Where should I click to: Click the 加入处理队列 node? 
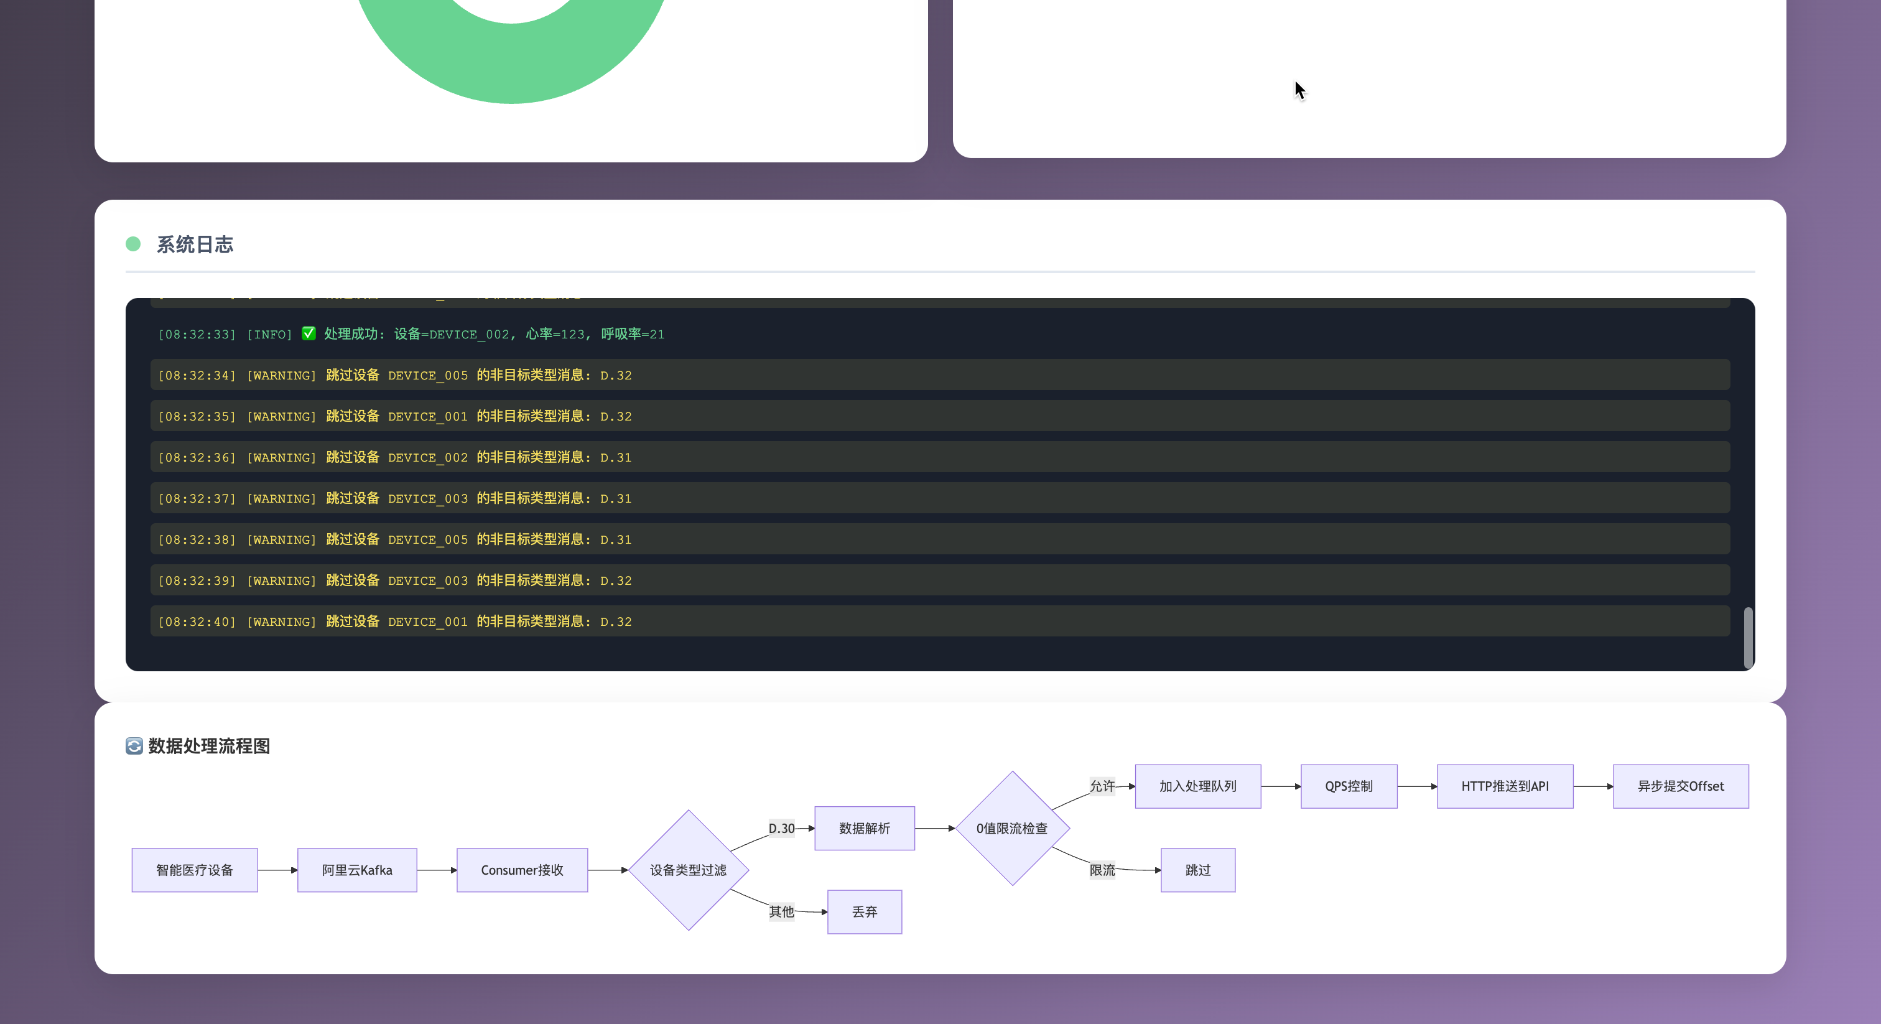[1197, 786]
